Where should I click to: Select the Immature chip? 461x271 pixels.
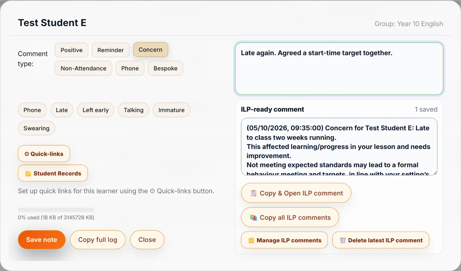coord(171,110)
